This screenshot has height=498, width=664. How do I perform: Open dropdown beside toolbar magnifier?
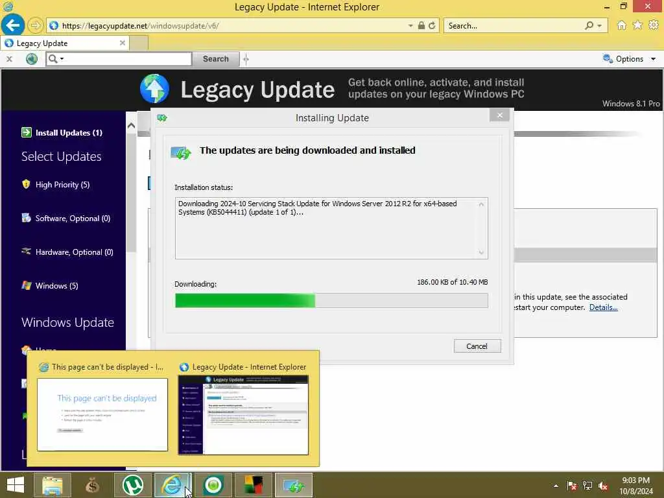(x=62, y=59)
